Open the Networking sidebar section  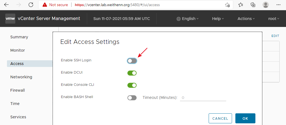[x=21, y=77]
